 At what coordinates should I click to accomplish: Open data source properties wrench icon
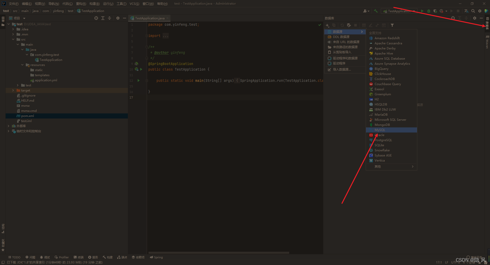[x=349, y=25]
